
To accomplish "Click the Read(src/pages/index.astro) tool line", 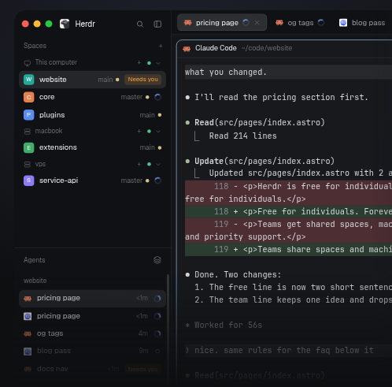I will click(260, 123).
